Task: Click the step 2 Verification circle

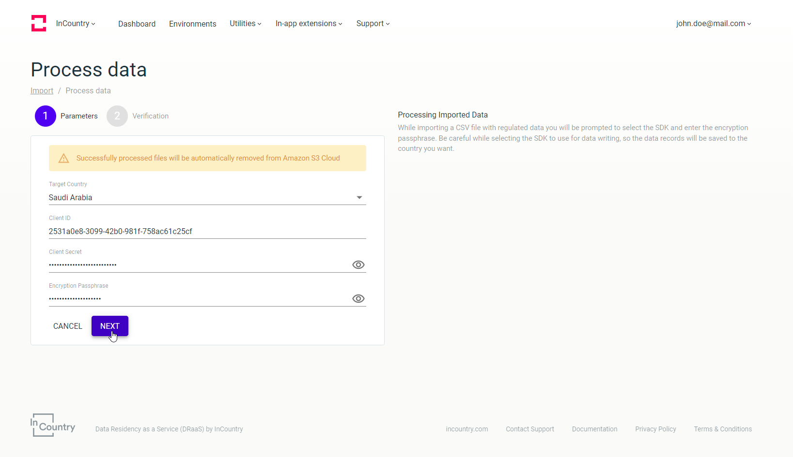Action: [x=117, y=116]
